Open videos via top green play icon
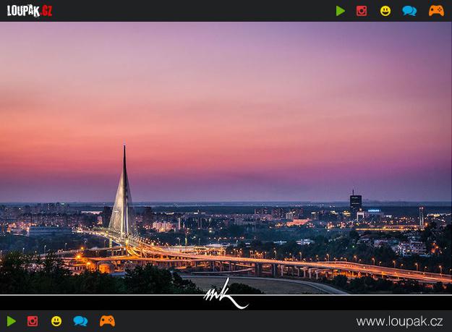Image resolution: width=452 pixels, height=332 pixels. tap(340, 11)
